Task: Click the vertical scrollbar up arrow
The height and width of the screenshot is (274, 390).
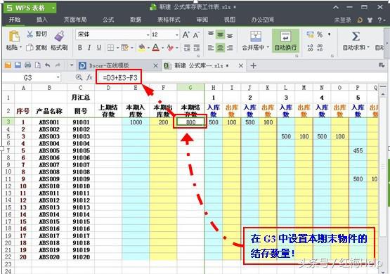Action: [383, 94]
